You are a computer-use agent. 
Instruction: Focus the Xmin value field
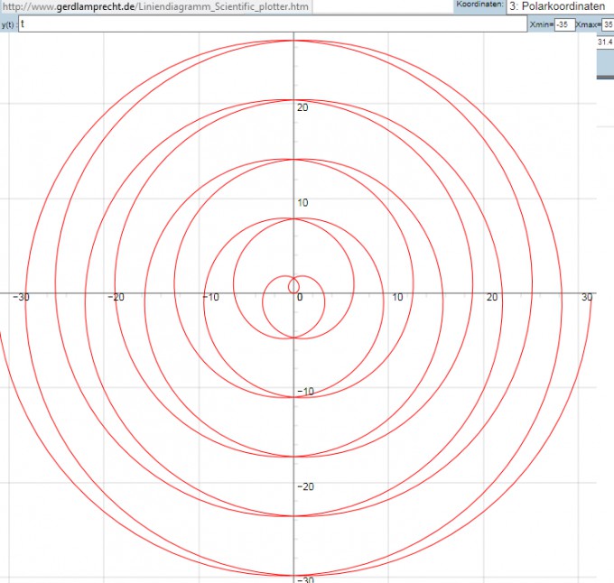tap(564, 24)
